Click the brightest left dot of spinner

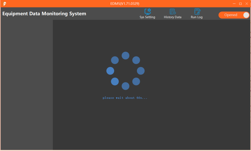(x=110, y=71)
